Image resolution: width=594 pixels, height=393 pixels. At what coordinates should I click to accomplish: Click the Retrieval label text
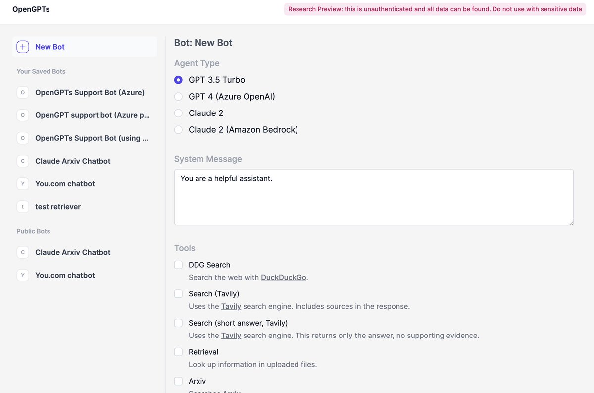(x=203, y=352)
